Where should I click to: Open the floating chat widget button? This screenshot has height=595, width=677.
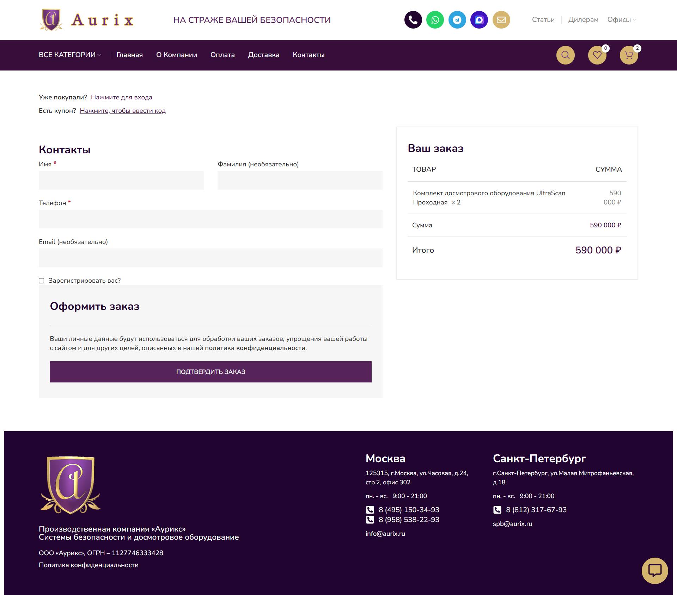[x=655, y=571]
